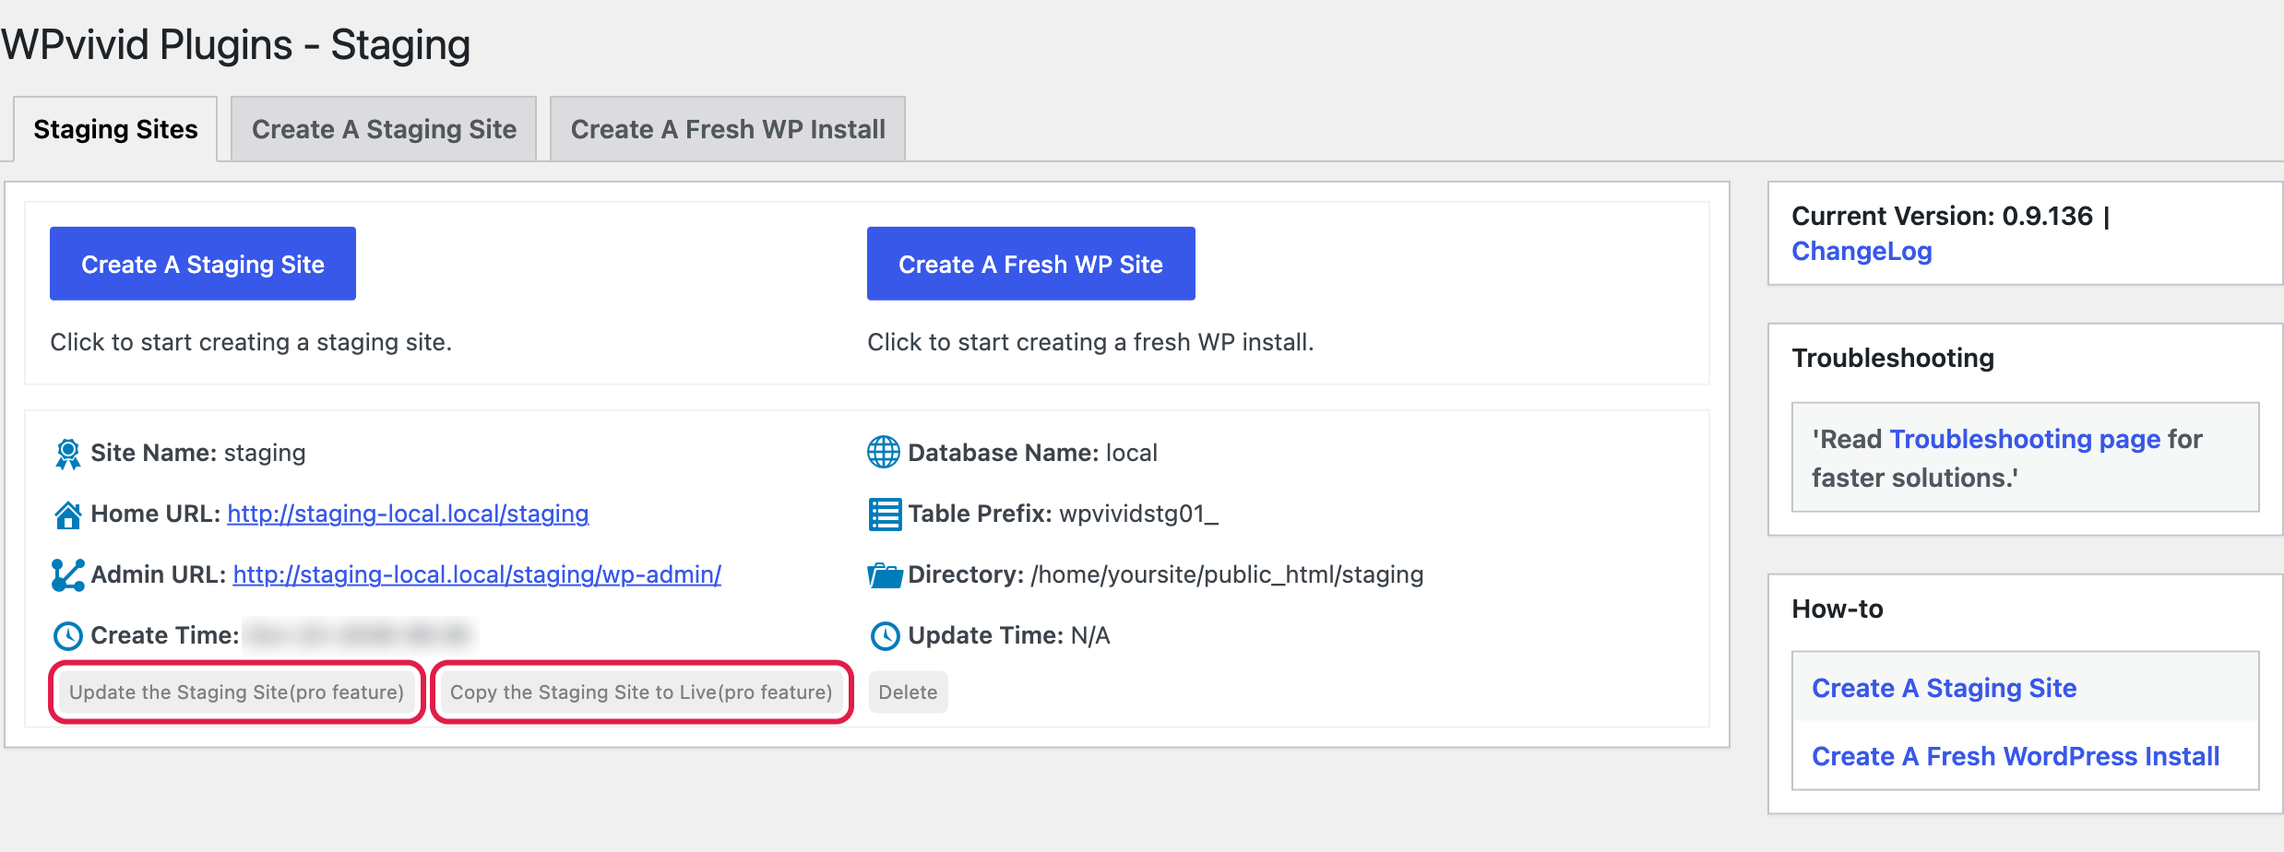
Task: Click the 'Current Version: 0.9.136' text
Action: pyautogui.click(x=1943, y=216)
